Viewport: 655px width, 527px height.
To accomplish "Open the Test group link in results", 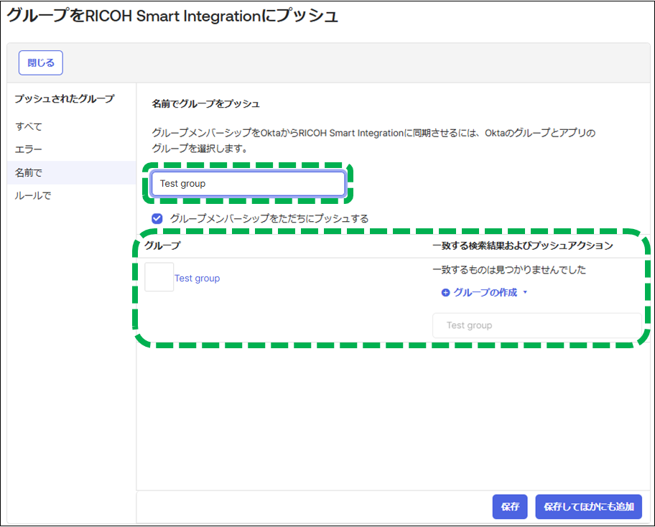I will pyautogui.click(x=198, y=278).
